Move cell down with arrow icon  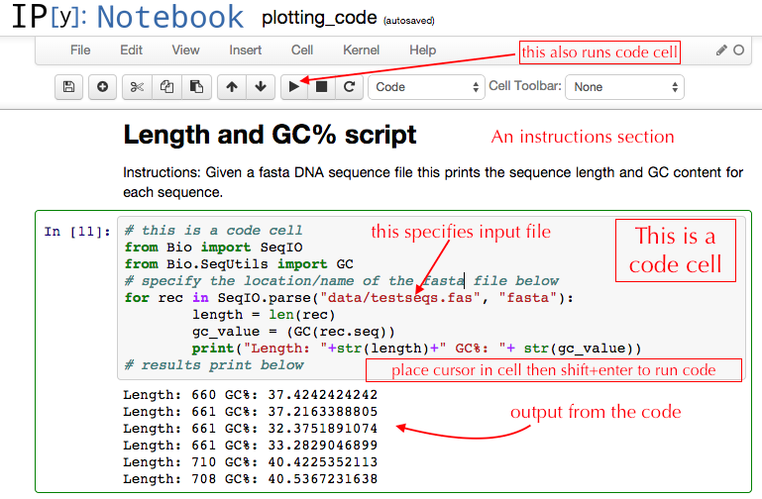pyautogui.click(x=261, y=87)
